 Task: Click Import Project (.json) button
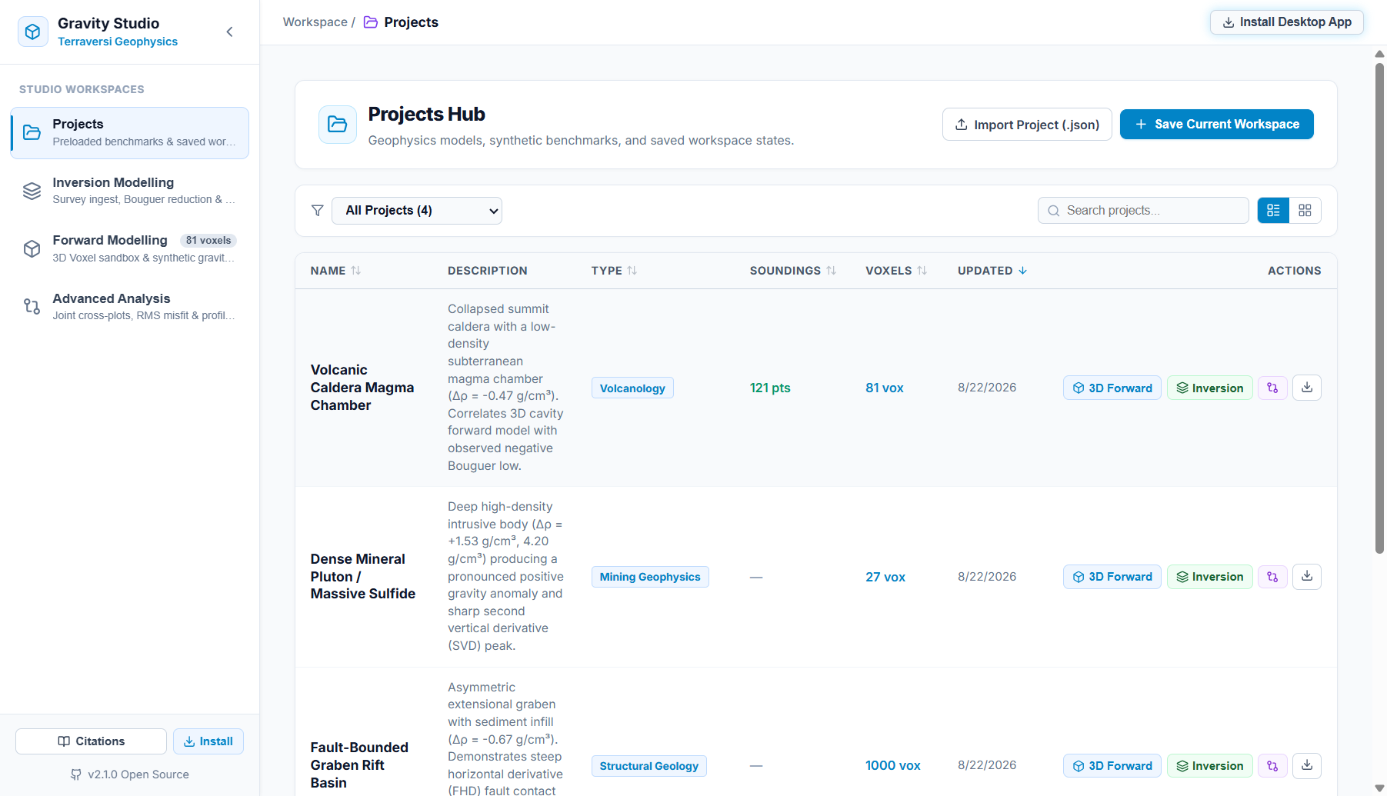coord(1027,125)
